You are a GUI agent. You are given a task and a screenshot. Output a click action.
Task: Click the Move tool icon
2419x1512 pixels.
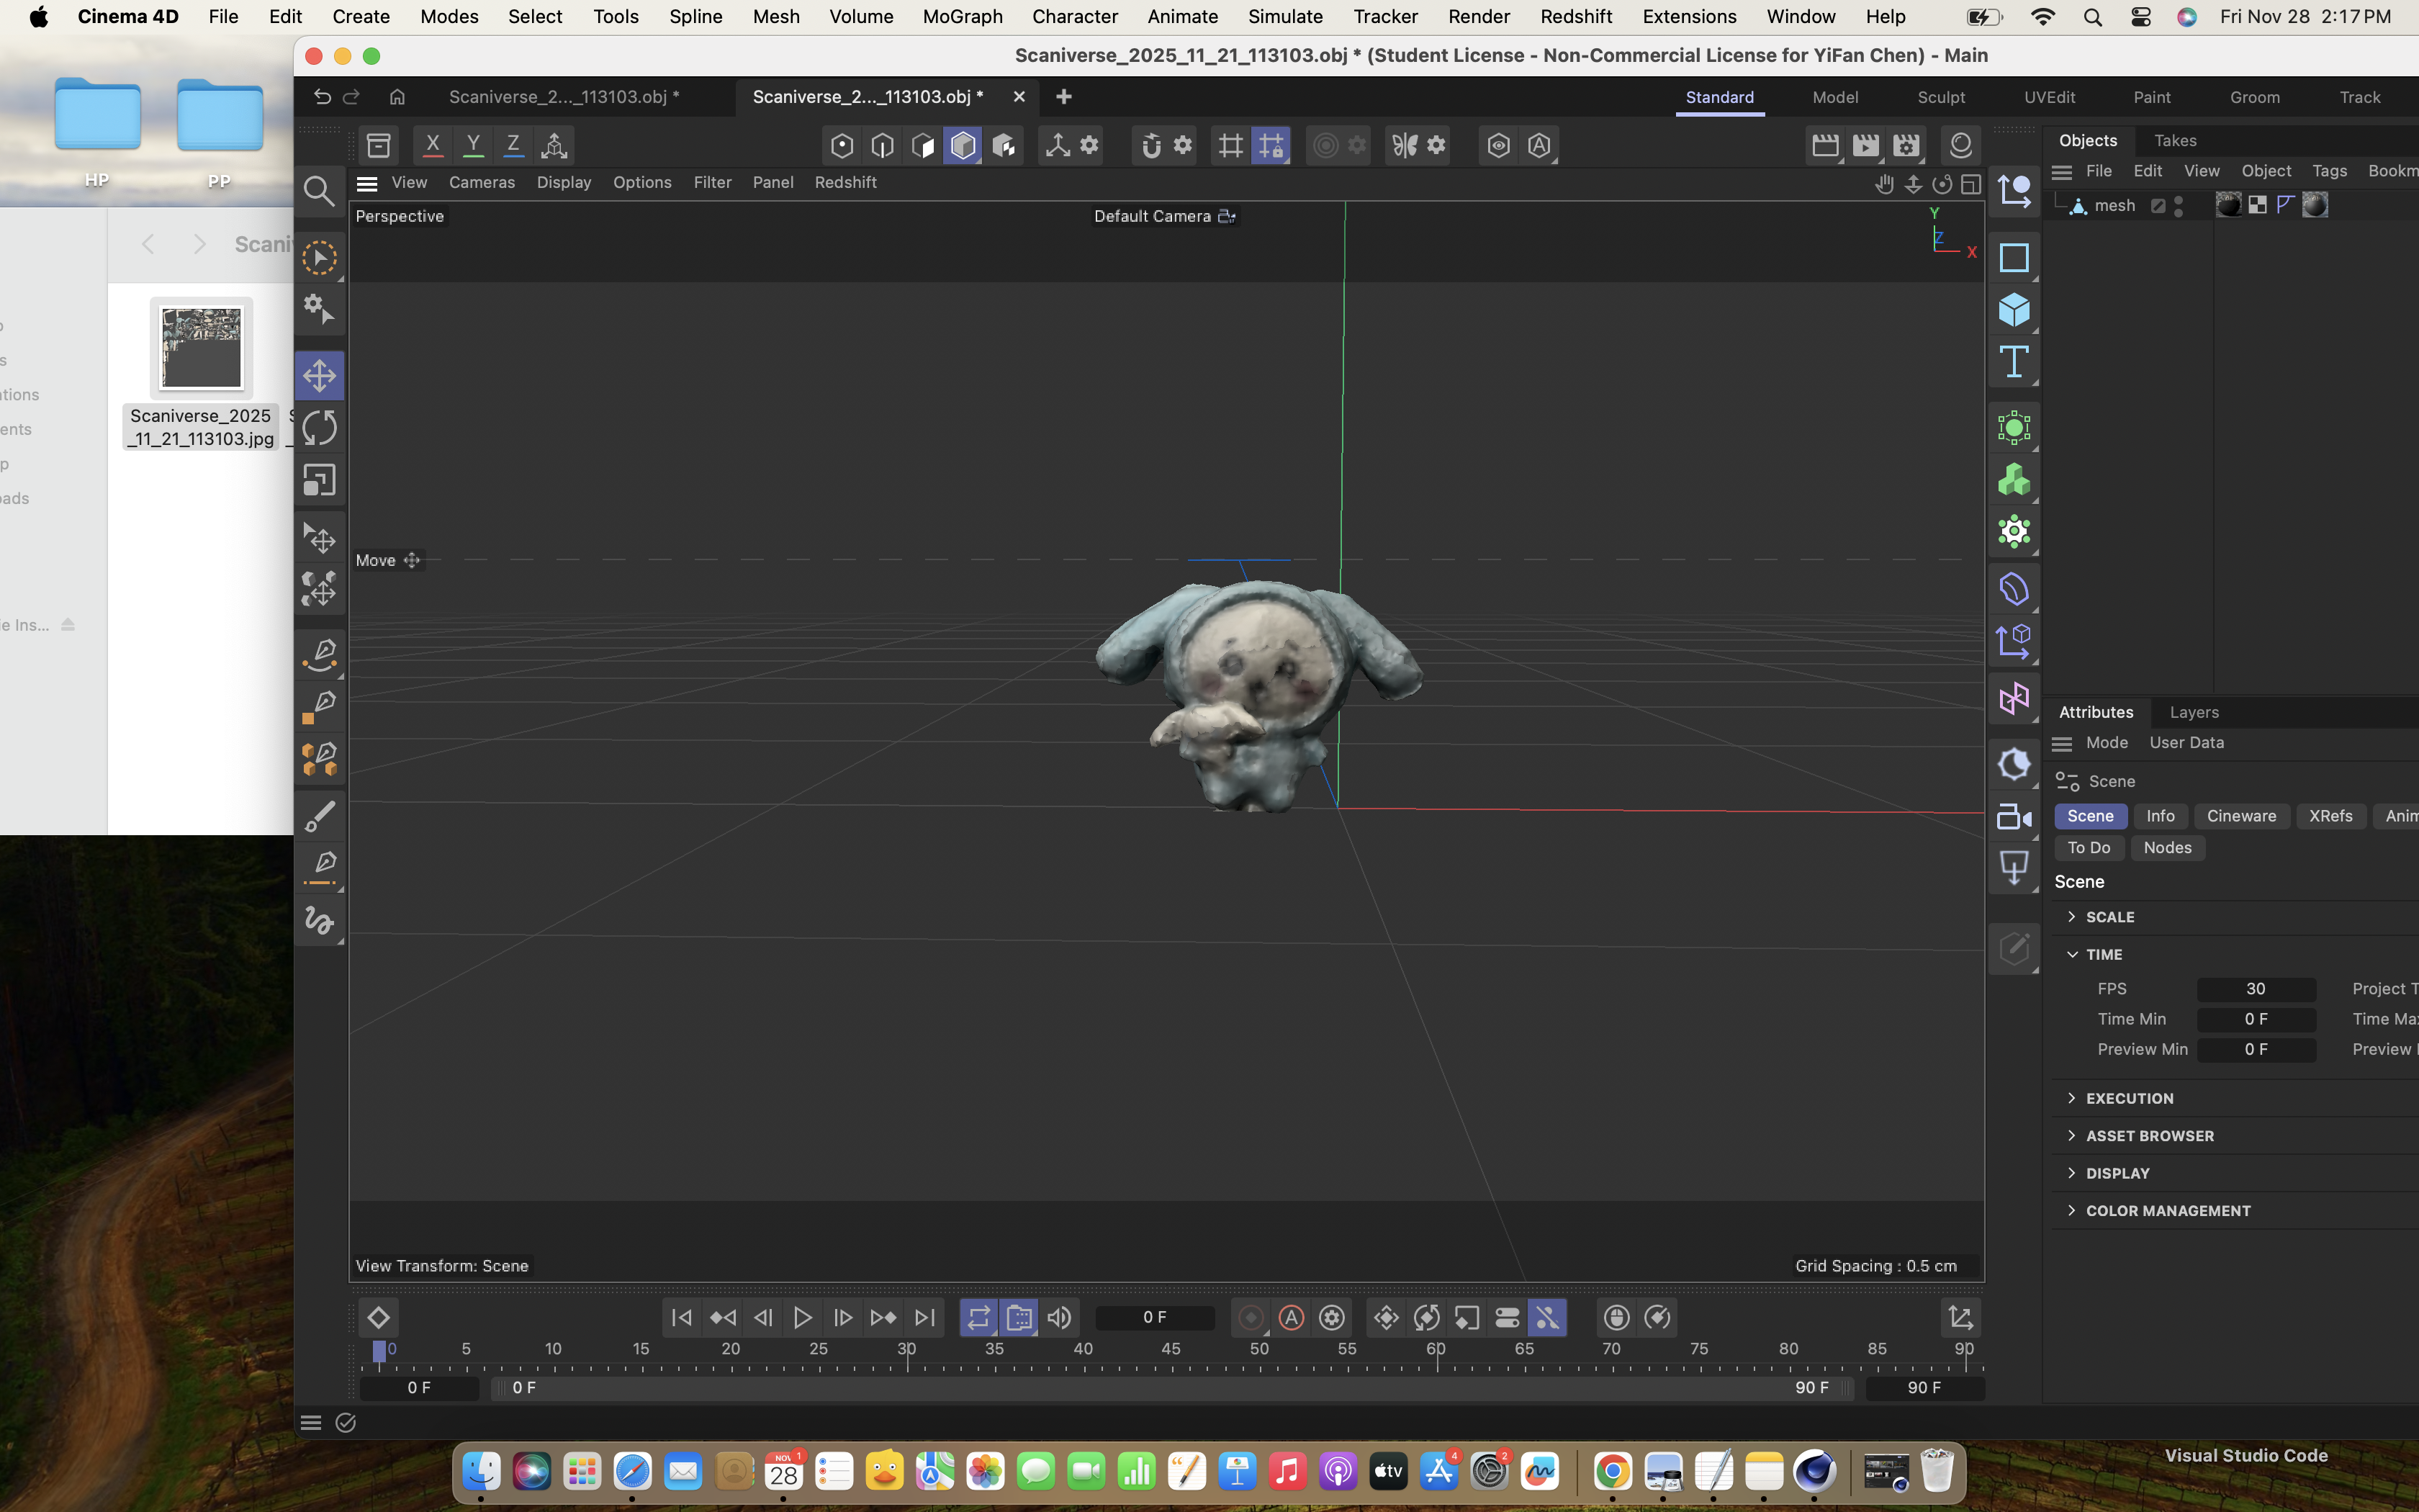click(319, 376)
